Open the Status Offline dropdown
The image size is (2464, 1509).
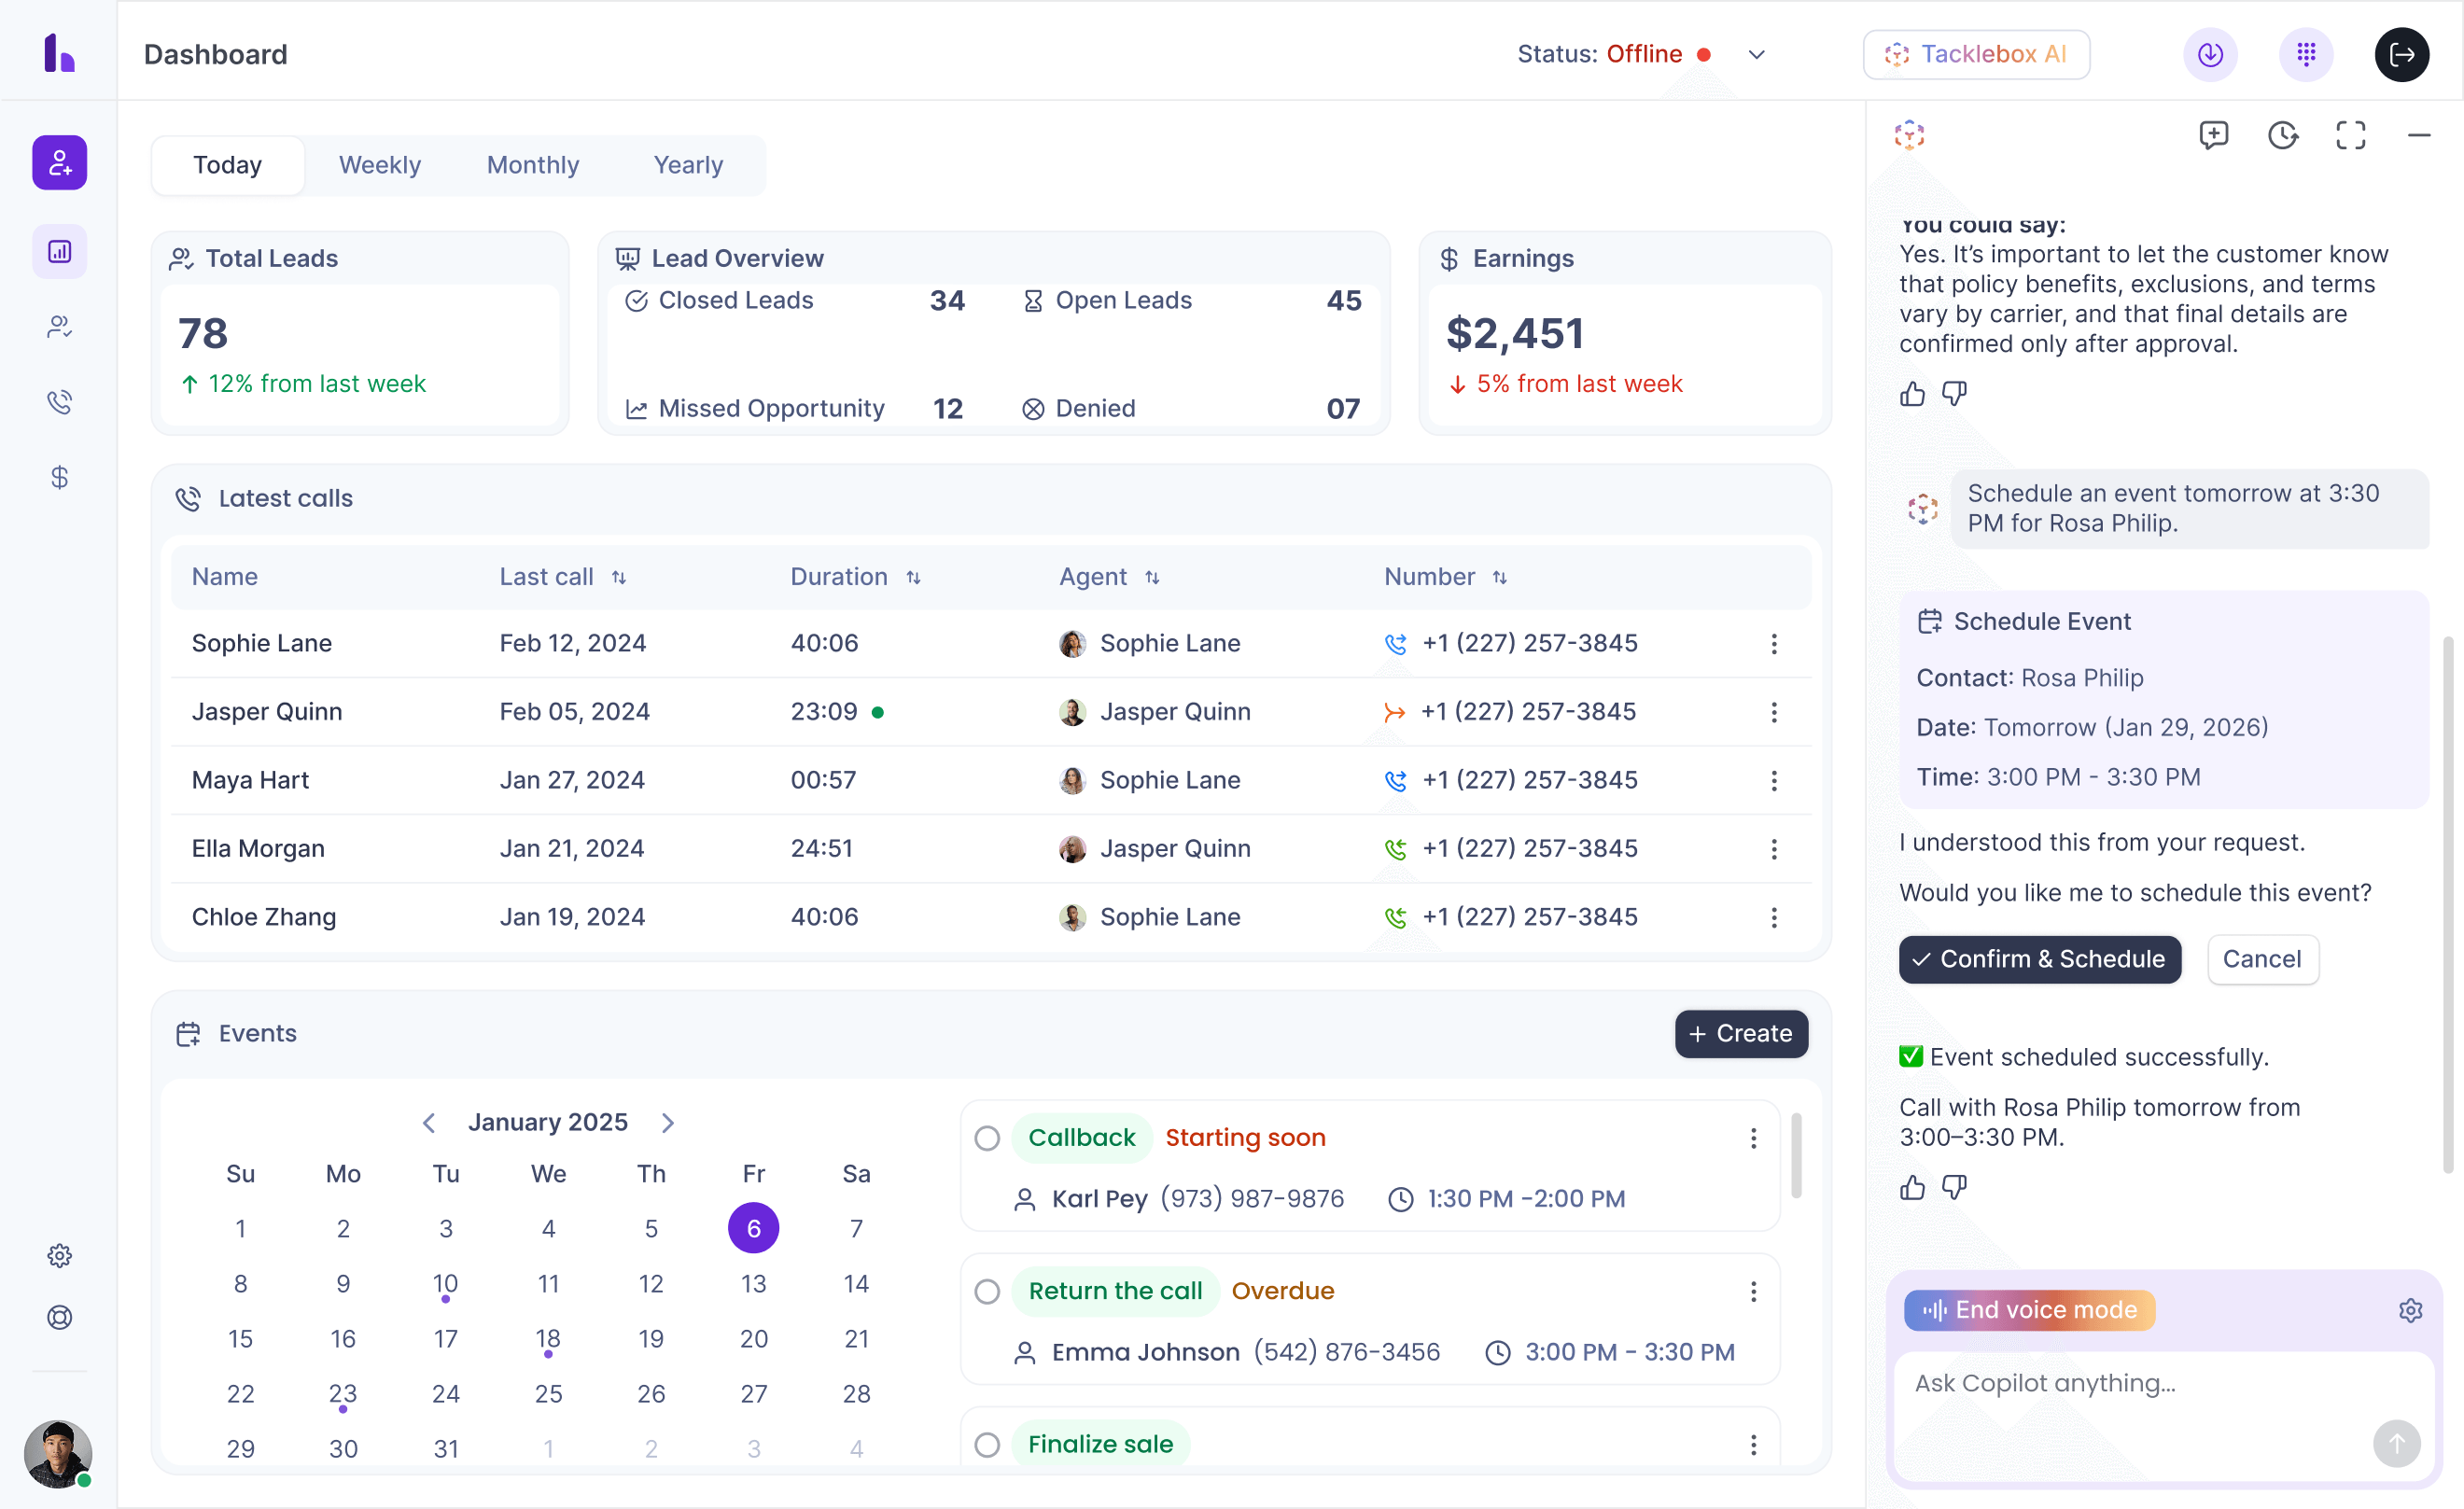click(x=1757, y=55)
